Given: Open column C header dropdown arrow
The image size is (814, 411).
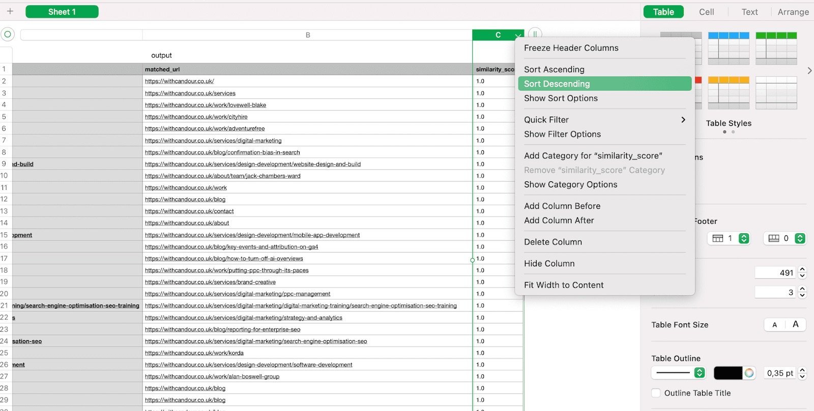Looking at the screenshot, I should pyautogui.click(x=518, y=35).
